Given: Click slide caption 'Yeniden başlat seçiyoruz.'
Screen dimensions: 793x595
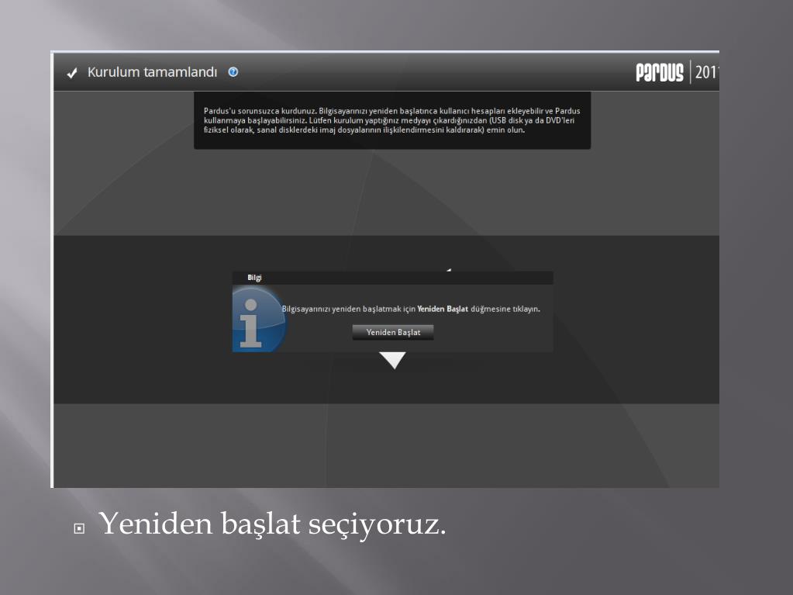Looking at the screenshot, I should tap(272, 523).
